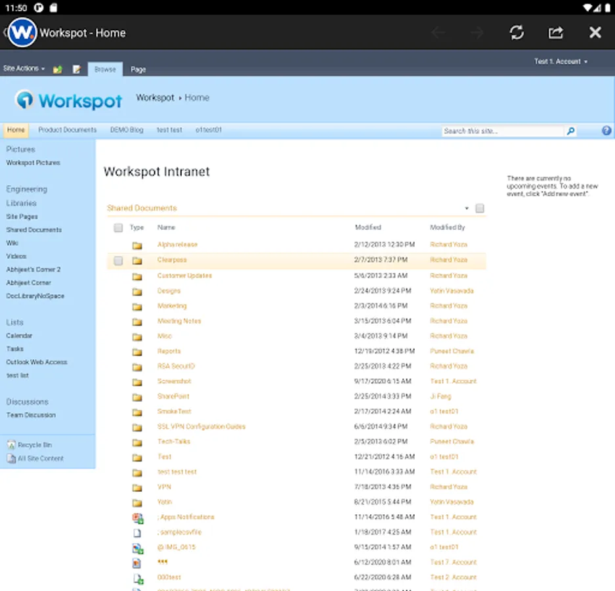Open Workspot Pictures in sidebar
Viewport: 615px width, 591px height.
click(33, 162)
